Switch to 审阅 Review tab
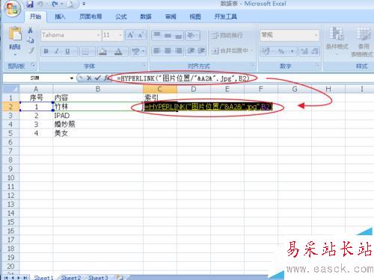Screen dimensions: 374x280 click(x=171, y=16)
